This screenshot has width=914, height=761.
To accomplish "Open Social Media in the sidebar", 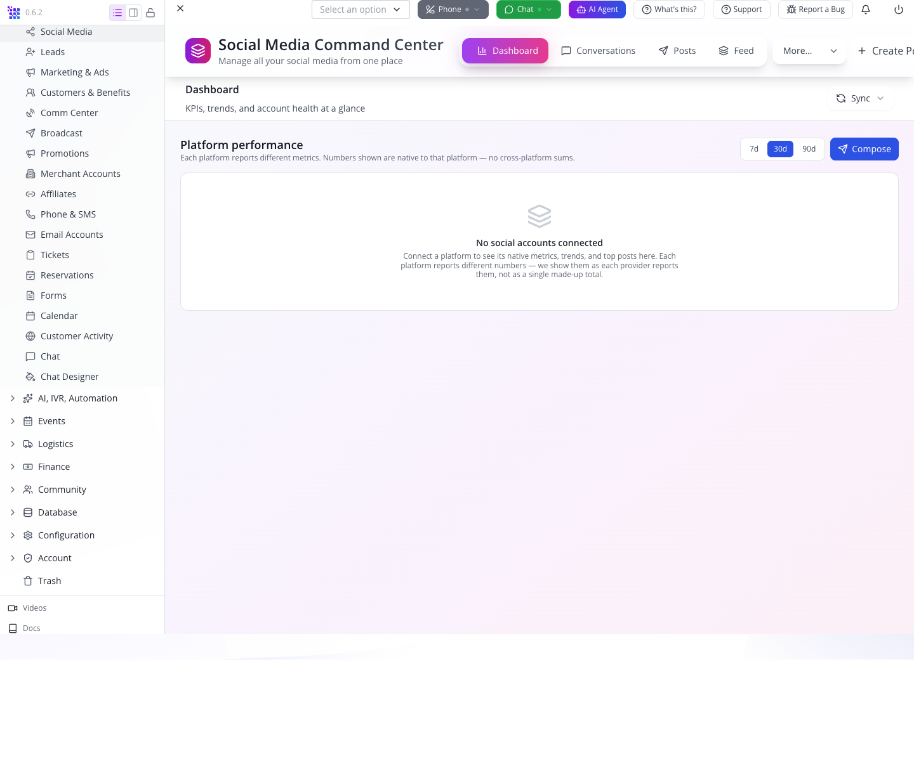I will click(82, 32).
